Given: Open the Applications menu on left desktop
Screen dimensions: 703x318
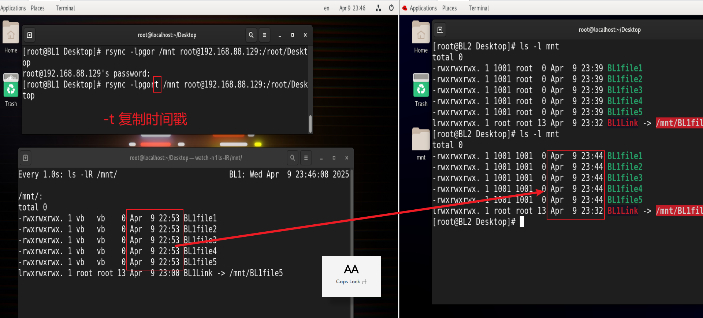Looking at the screenshot, I should [x=13, y=8].
